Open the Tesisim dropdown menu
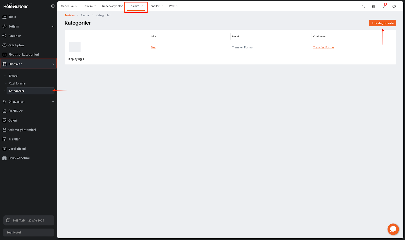 click(136, 6)
